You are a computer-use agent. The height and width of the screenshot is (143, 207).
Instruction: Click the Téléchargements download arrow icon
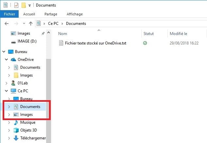16,138
